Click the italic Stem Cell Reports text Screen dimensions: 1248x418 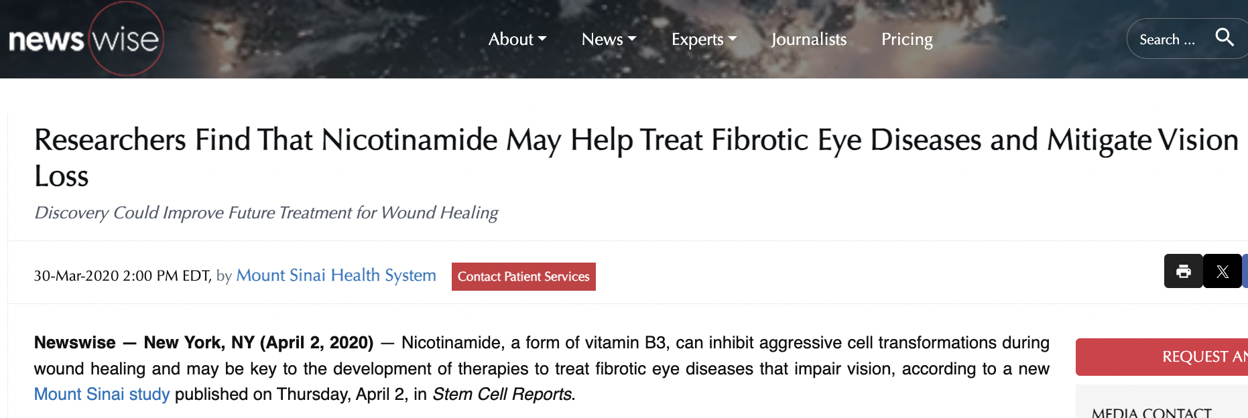coord(502,394)
